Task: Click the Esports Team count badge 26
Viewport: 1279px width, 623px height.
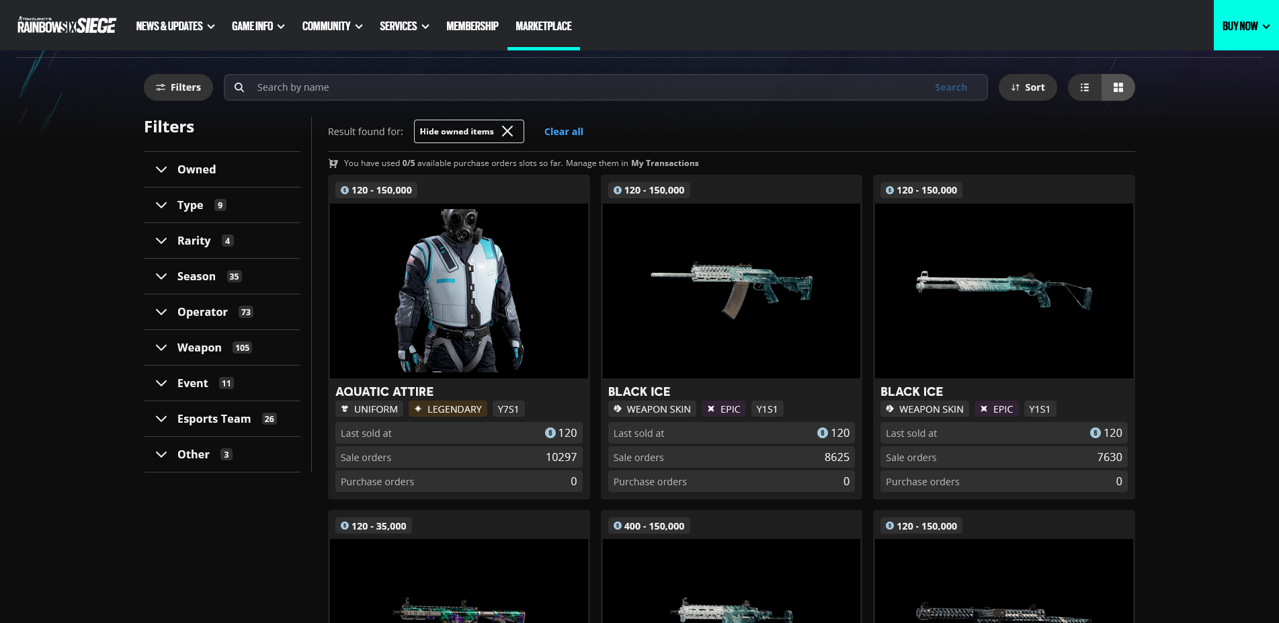Action: 269,419
